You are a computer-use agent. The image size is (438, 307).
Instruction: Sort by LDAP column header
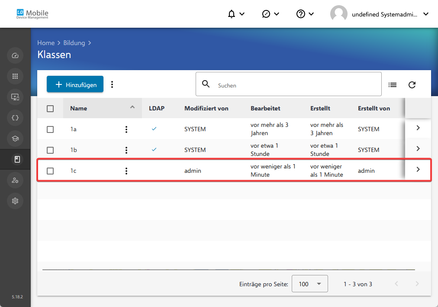pyautogui.click(x=156, y=108)
